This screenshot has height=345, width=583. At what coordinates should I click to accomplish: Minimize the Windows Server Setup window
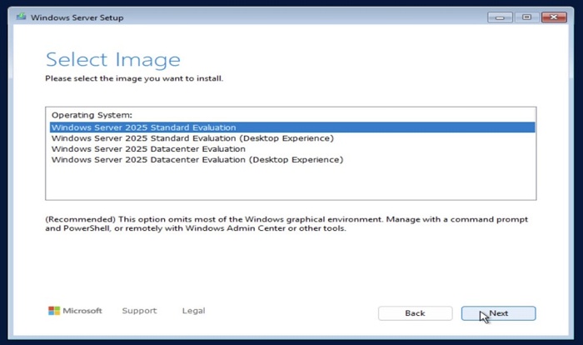tap(500, 17)
